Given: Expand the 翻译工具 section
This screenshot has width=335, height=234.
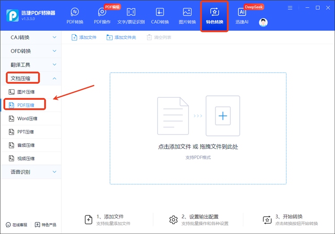Looking at the screenshot, I should (31, 65).
